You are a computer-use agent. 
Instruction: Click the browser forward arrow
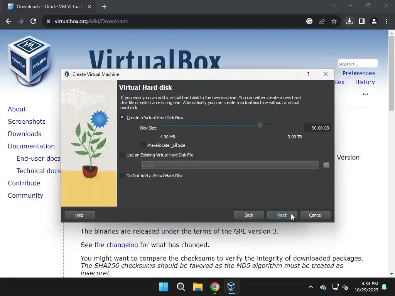click(21, 22)
